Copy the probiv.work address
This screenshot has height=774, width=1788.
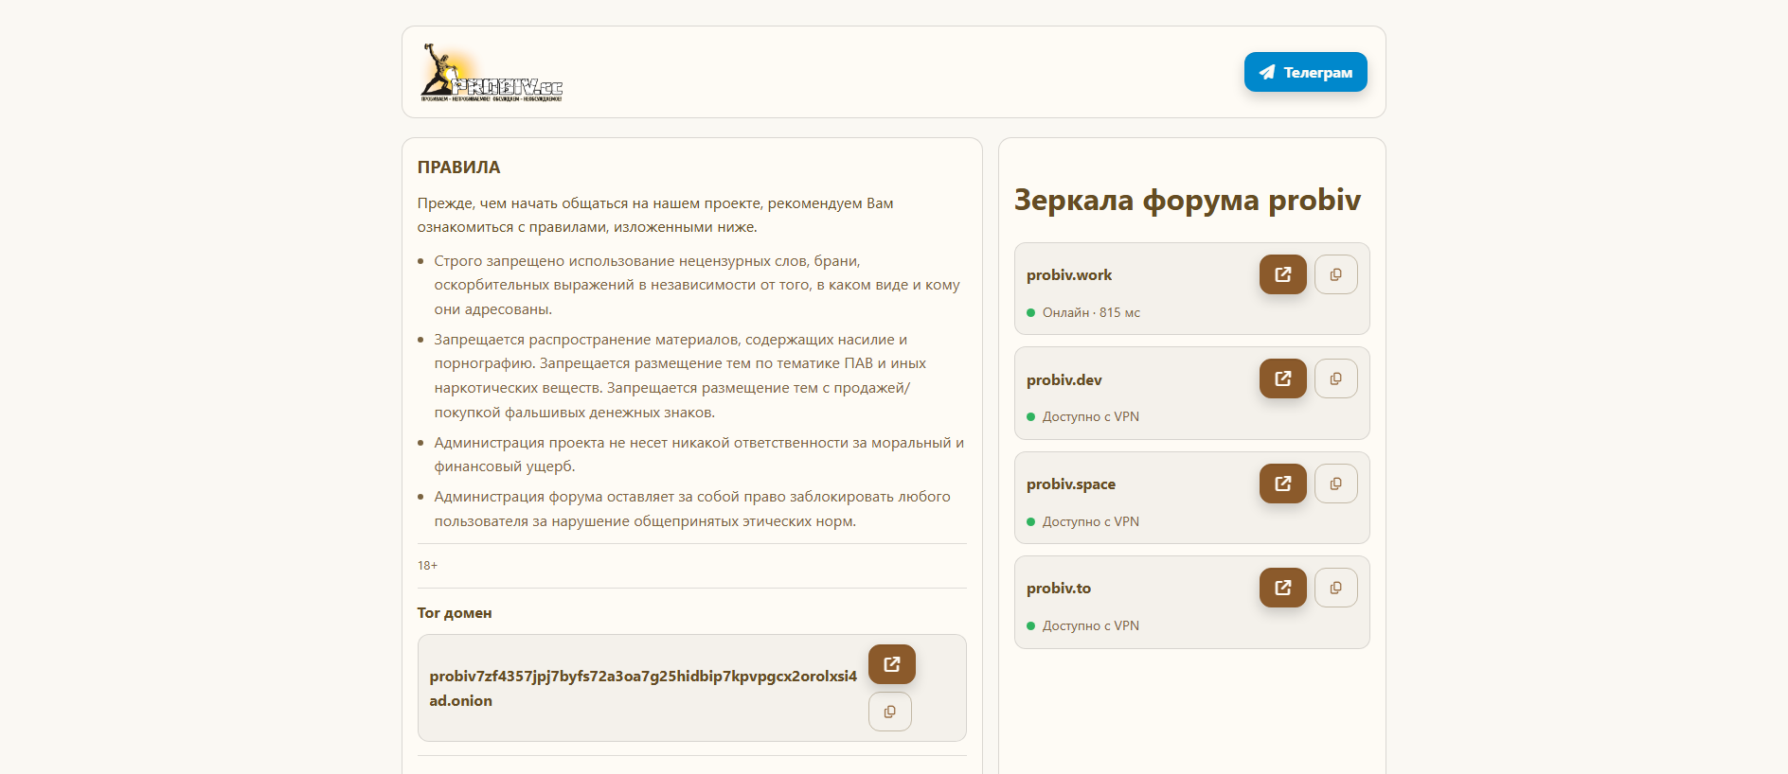point(1335,274)
